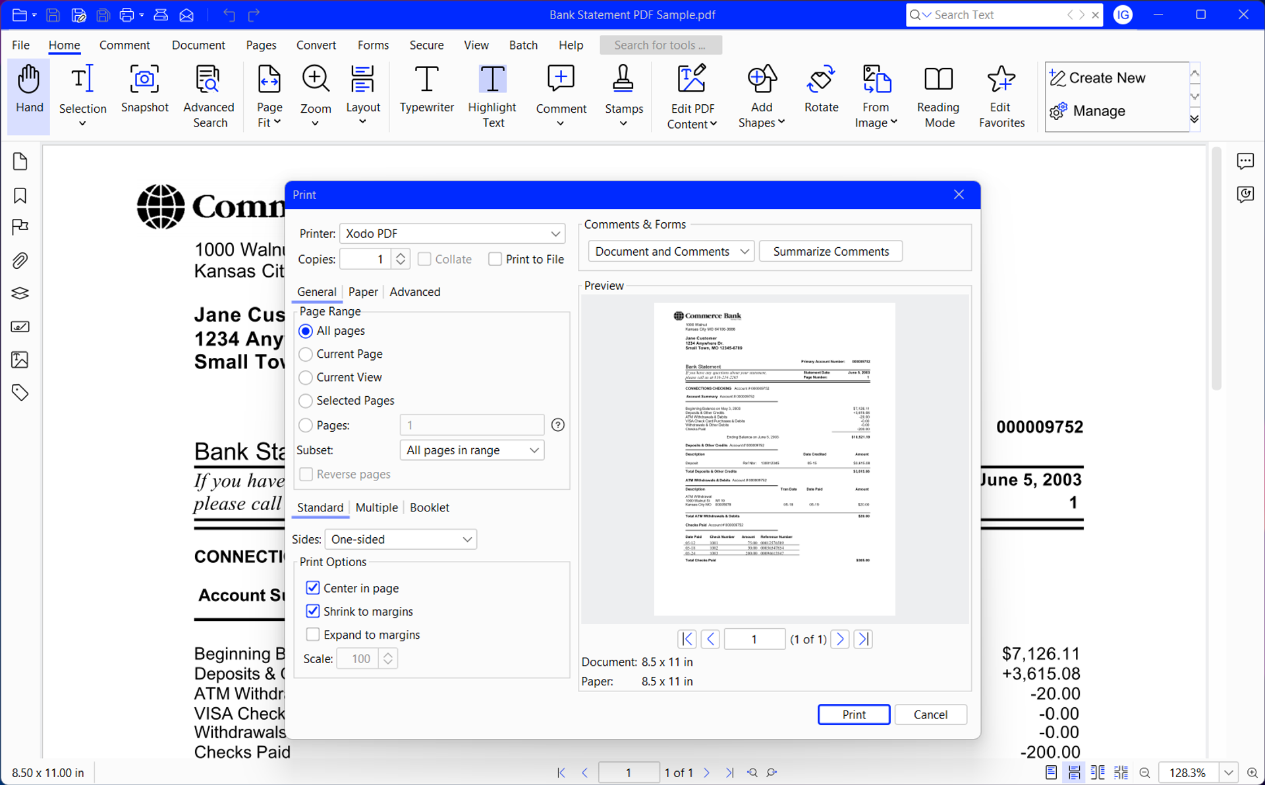Screen dimensions: 1265x785
Task: Click the Print button
Action: [x=854, y=714]
